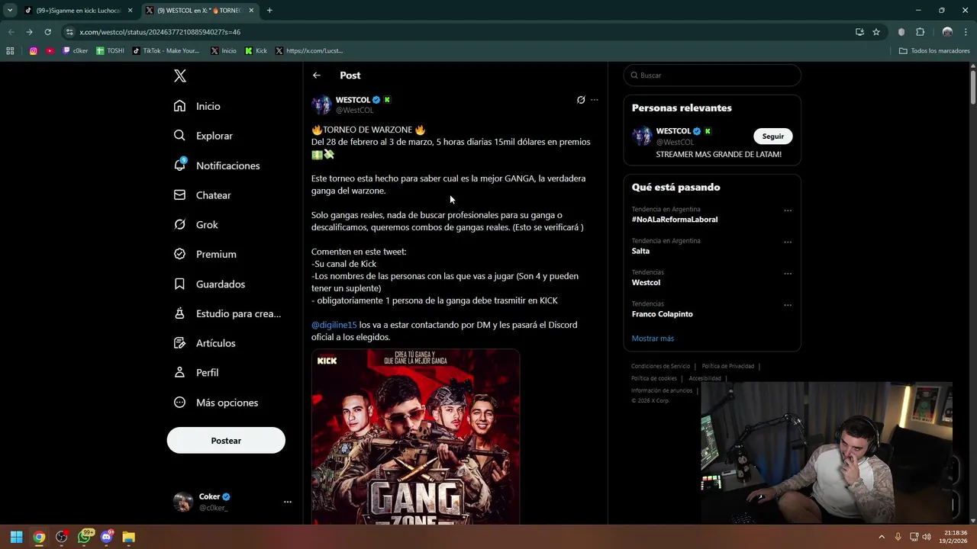This screenshot has width=977, height=549.
Task: Open Artículos in the sidebar
Action: 205,343
